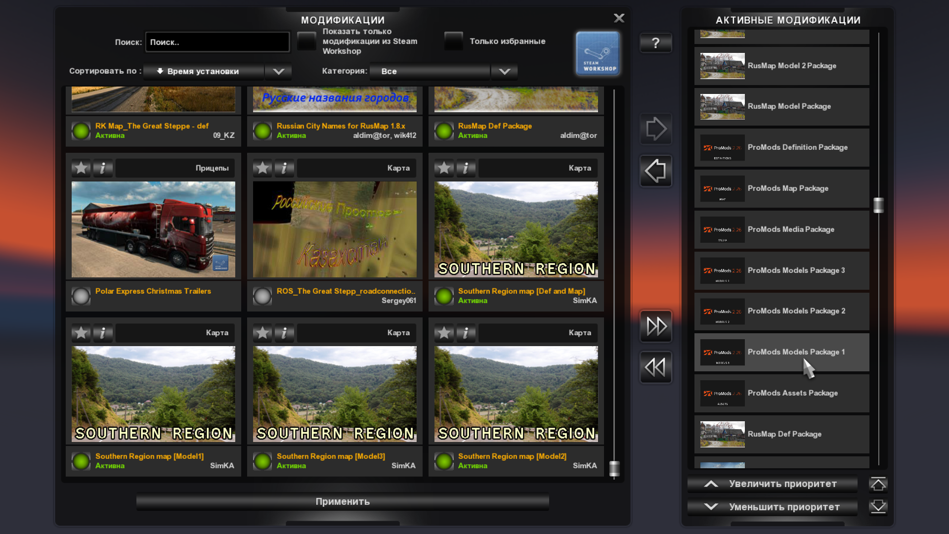Activate selected mod with right arrow

click(656, 129)
